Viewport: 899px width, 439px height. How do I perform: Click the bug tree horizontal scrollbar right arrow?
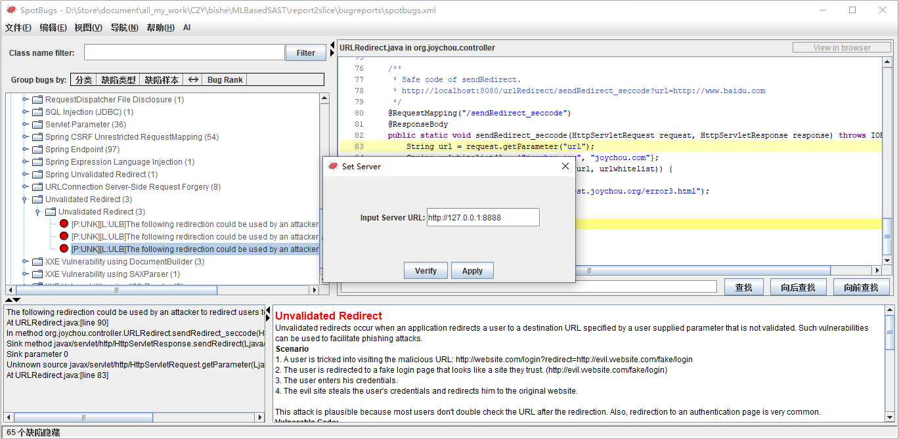click(x=315, y=290)
